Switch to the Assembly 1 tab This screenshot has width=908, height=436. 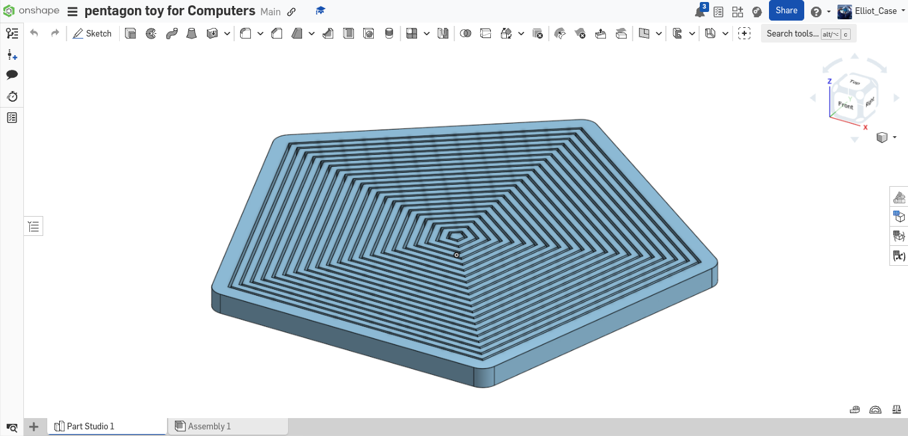pos(228,426)
